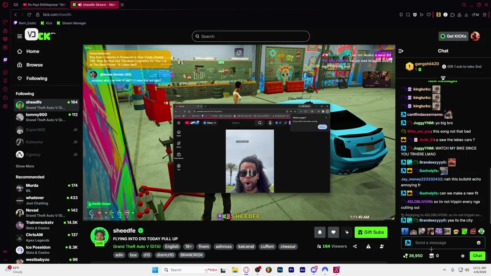Select Kaleema offline channel

click(x=46, y=142)
